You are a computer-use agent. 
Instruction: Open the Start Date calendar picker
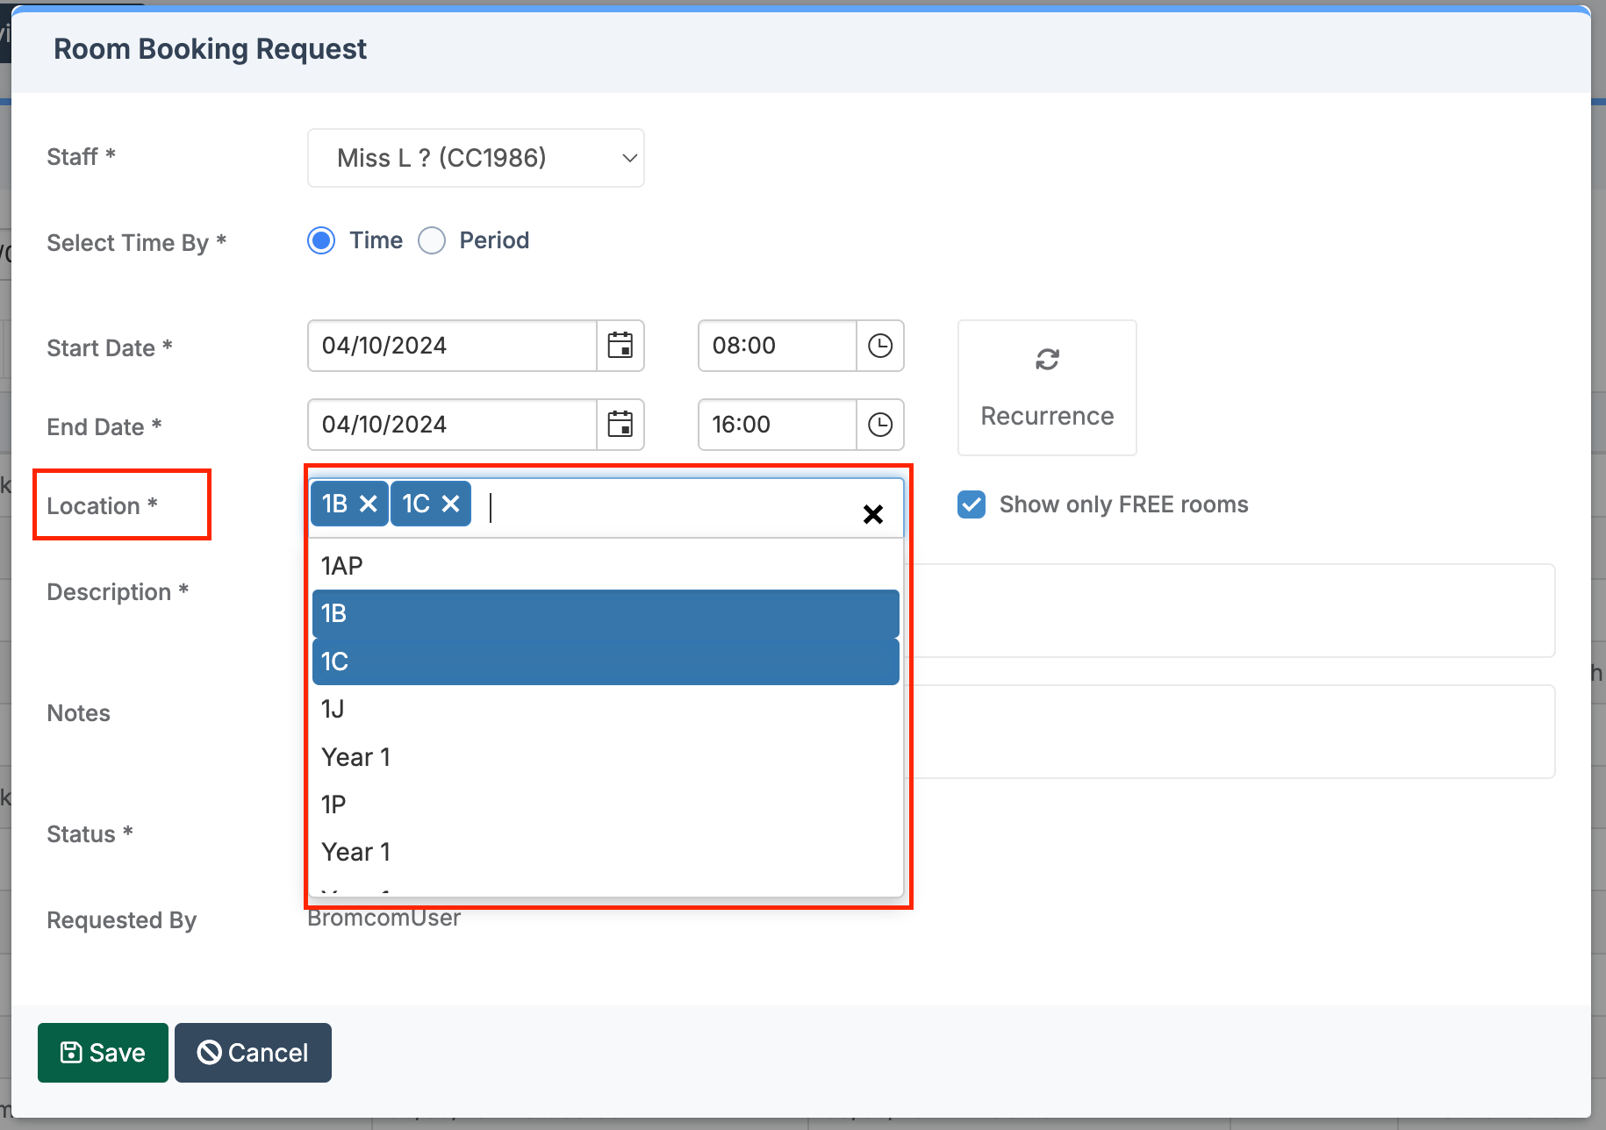click(620, 346)
